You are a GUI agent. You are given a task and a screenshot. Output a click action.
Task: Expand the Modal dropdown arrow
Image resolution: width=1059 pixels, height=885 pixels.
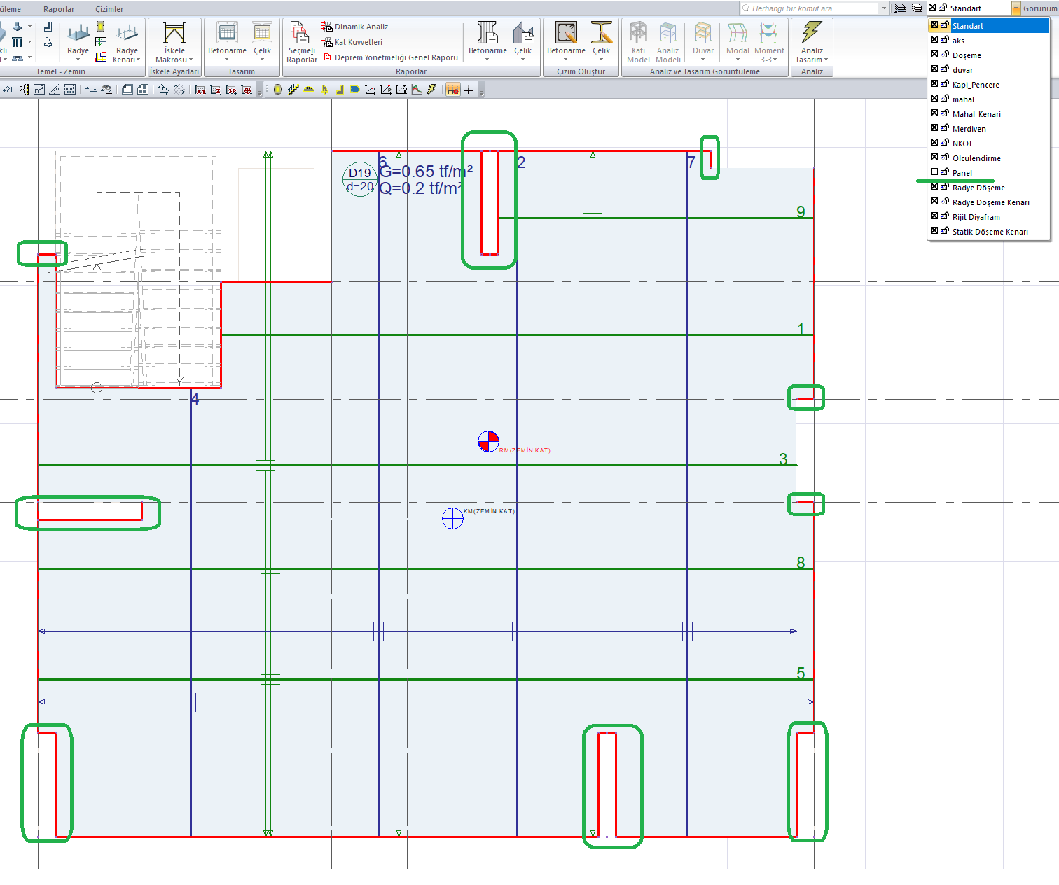738,60
